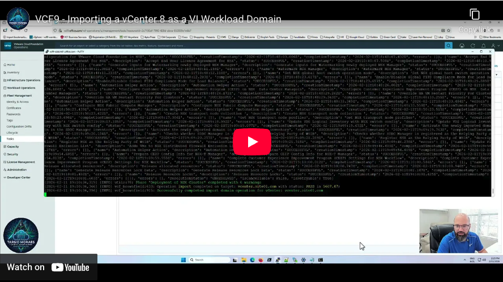Screen dimensions: 503x282
Task: Select Identity & Access under Fleet Management
Action: [18, 102]
